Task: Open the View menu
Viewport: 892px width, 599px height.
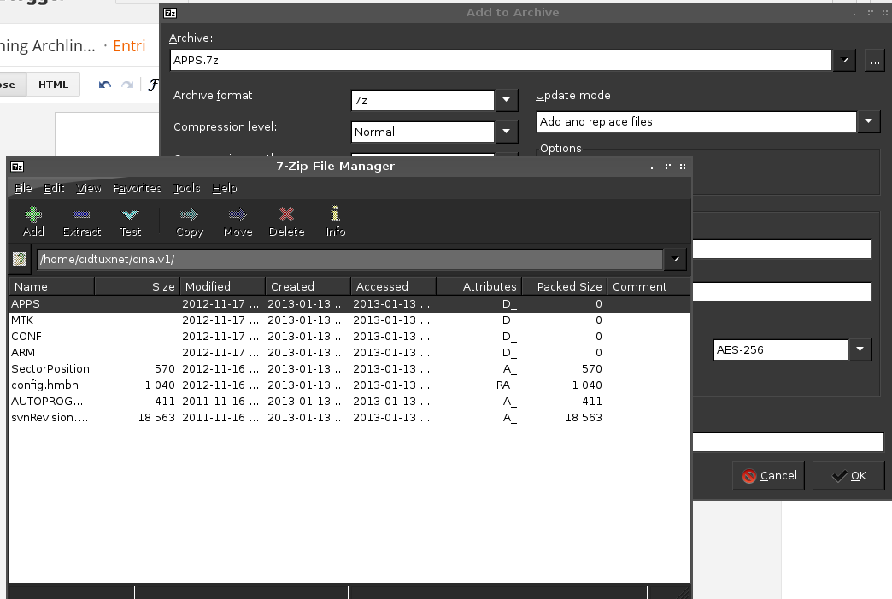Action: 89,188
